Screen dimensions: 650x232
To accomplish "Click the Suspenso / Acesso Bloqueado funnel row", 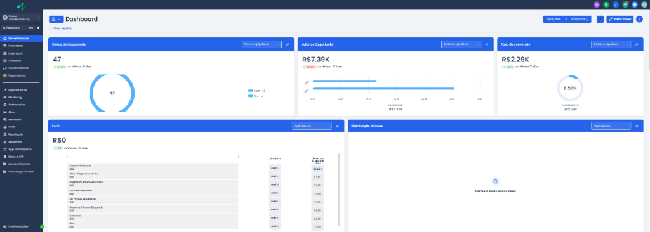I will click(153, 209).
